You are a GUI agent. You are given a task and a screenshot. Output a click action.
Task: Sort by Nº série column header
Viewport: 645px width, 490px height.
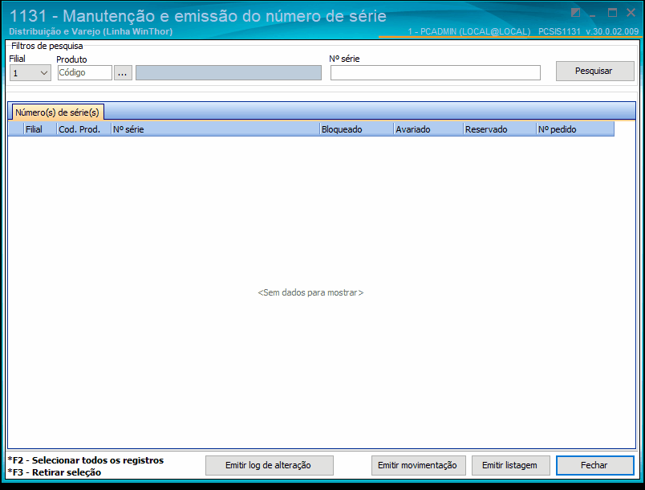[x=216, y=129]
